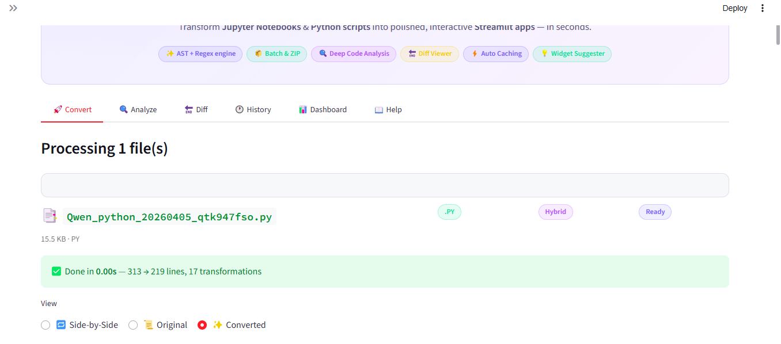Screen dimensions: 781x344
Task: Click the progress bar under Processing heading
Action: coord(385,185)
